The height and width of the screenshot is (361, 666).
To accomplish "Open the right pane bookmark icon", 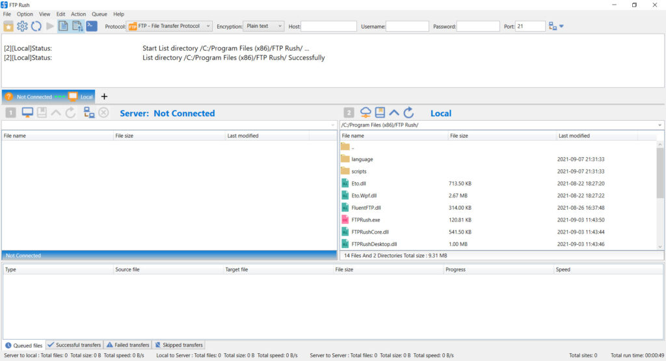I will click(380, 113).
